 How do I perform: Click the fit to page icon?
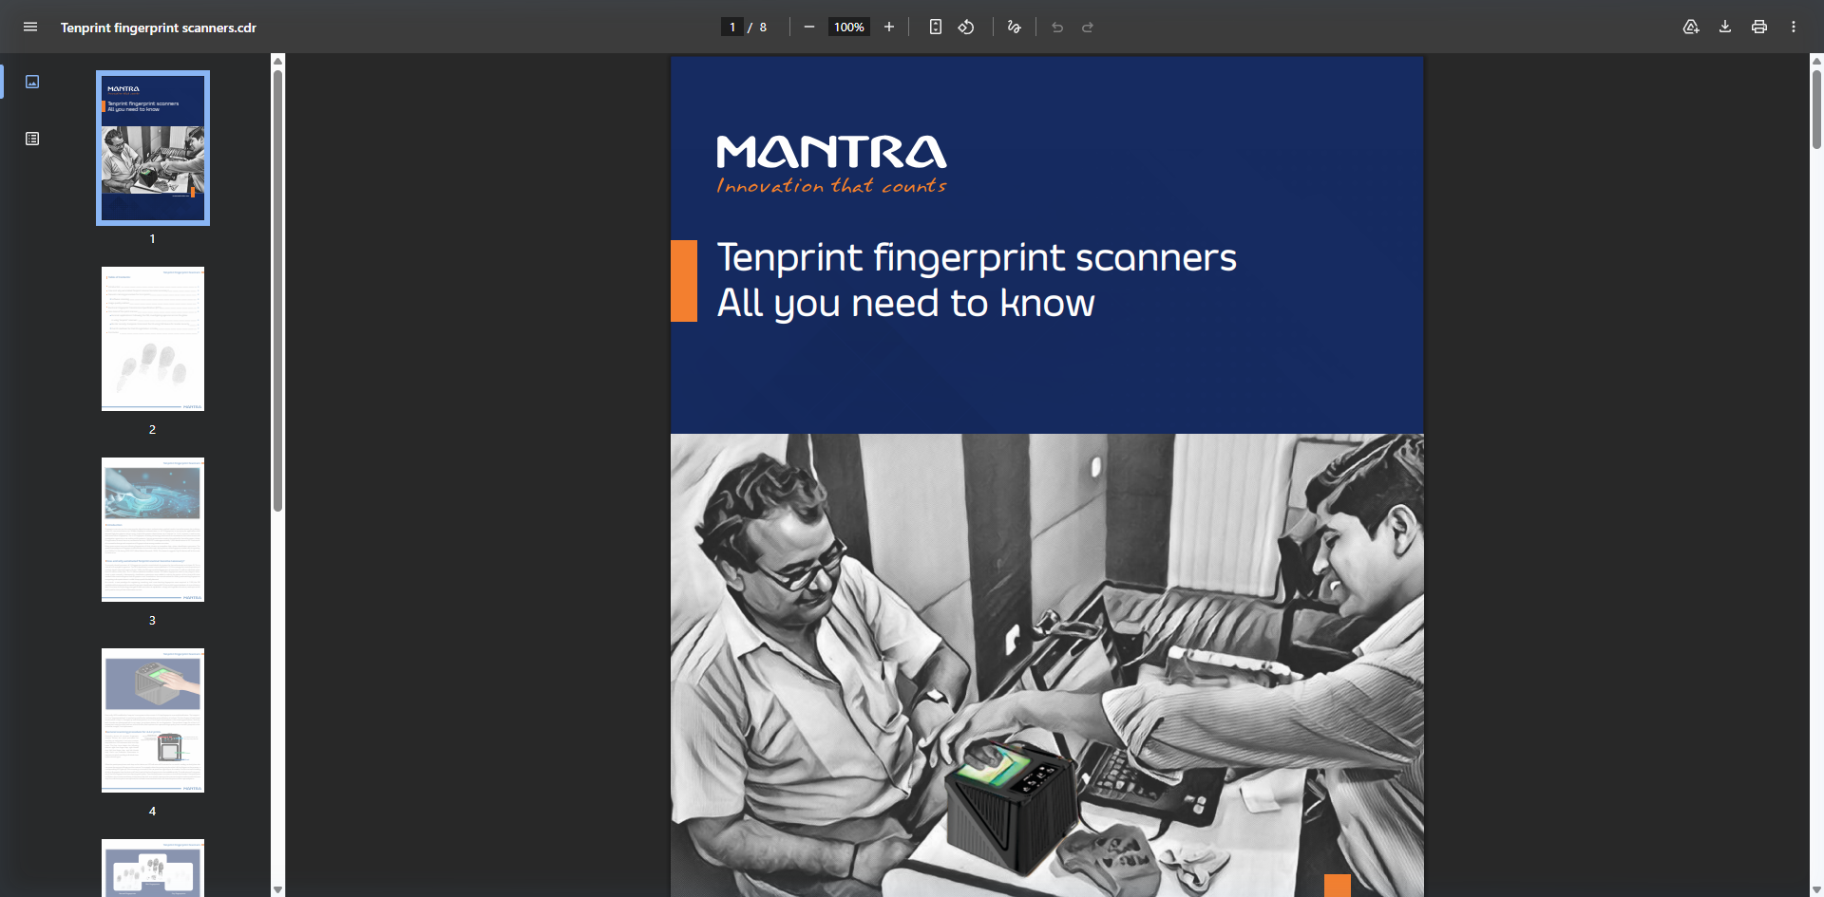pyautogui.click(x=936, y=27)
